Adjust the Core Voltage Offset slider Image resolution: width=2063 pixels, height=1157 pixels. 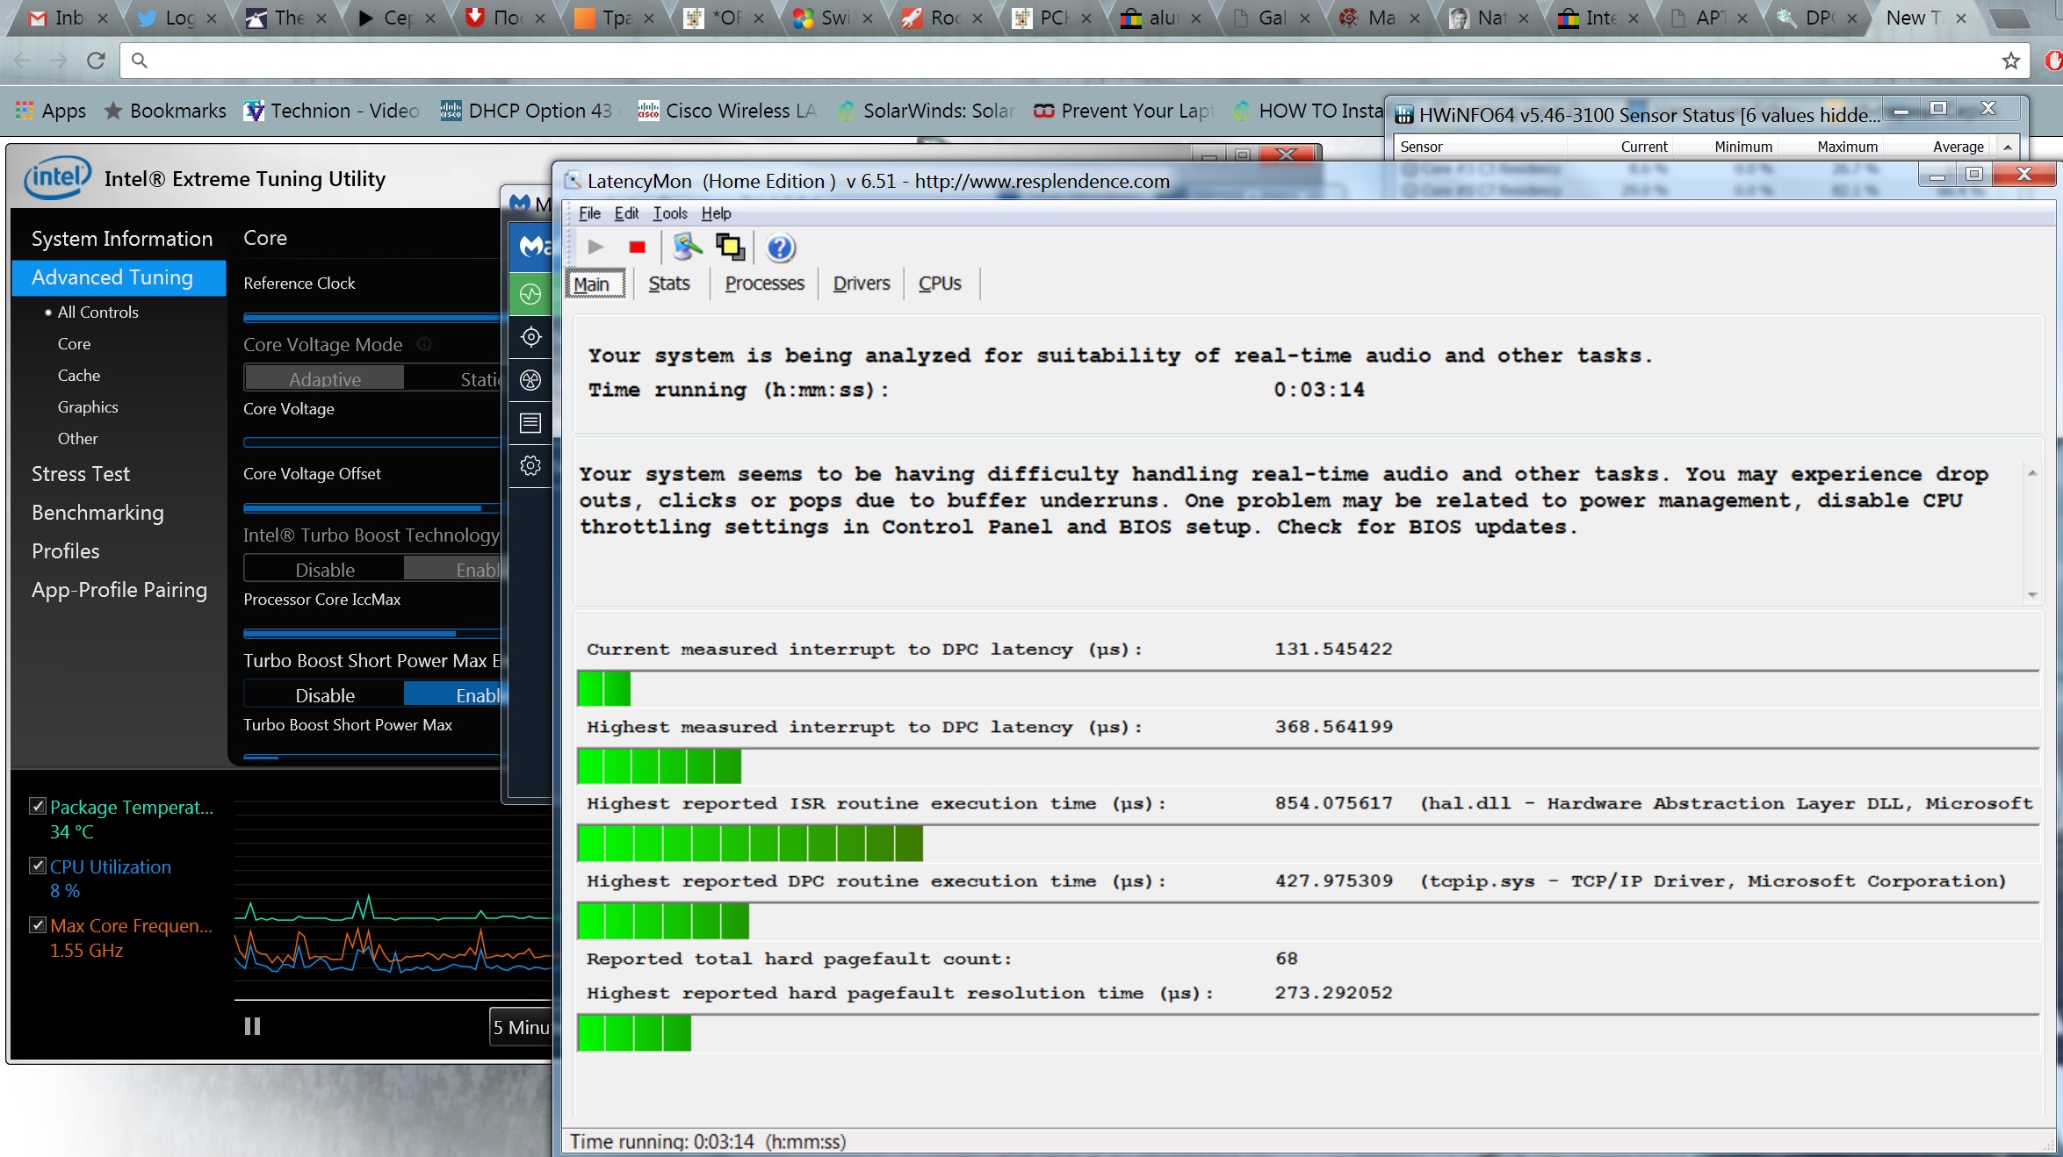click(x=371, y=507)
